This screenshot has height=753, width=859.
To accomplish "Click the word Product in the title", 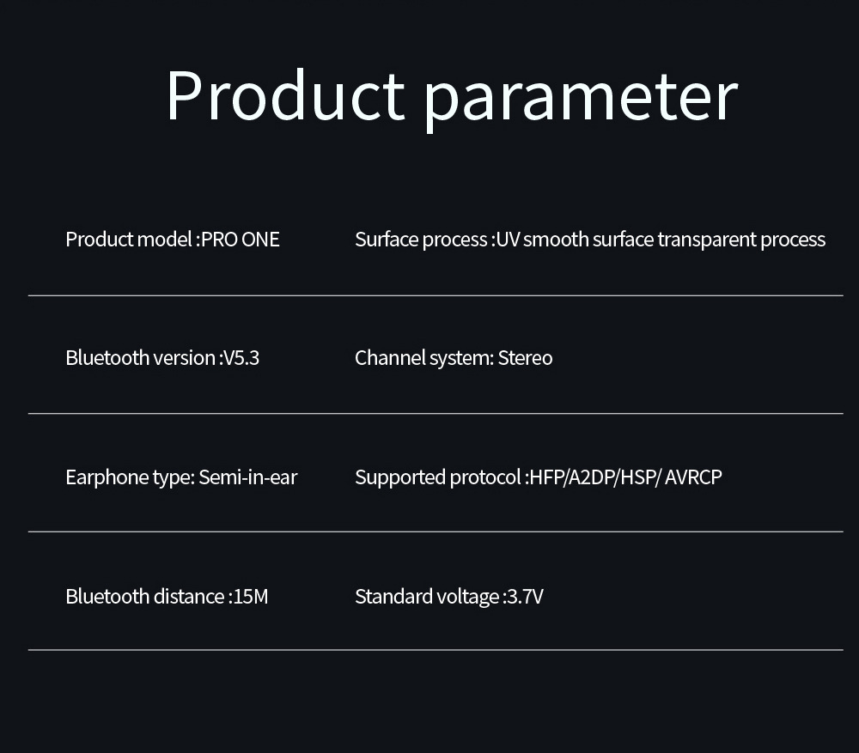I will pyautogui.click(x=284, y=94).
